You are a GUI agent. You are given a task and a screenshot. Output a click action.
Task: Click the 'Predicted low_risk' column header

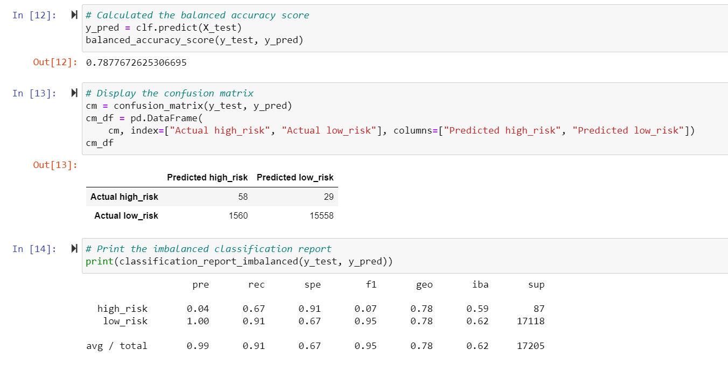(x=295, y=177)
